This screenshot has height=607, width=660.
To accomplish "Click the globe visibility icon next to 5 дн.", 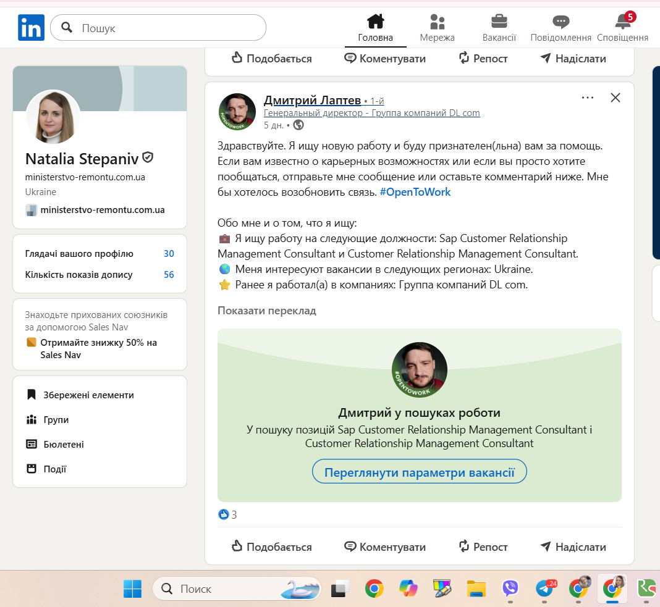I will [298, 125].
